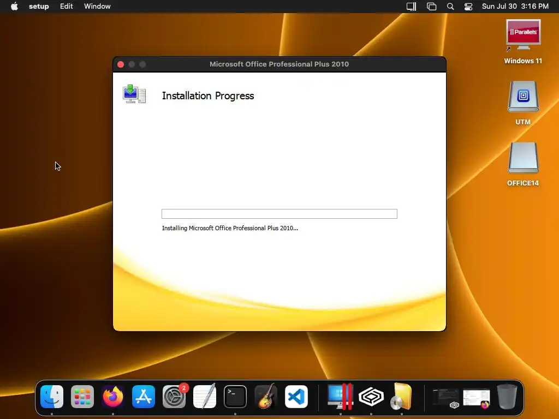This screenshot has width=559, height=419.
Task: Open Spotlight search magnifier
Action: pos(450,7)
